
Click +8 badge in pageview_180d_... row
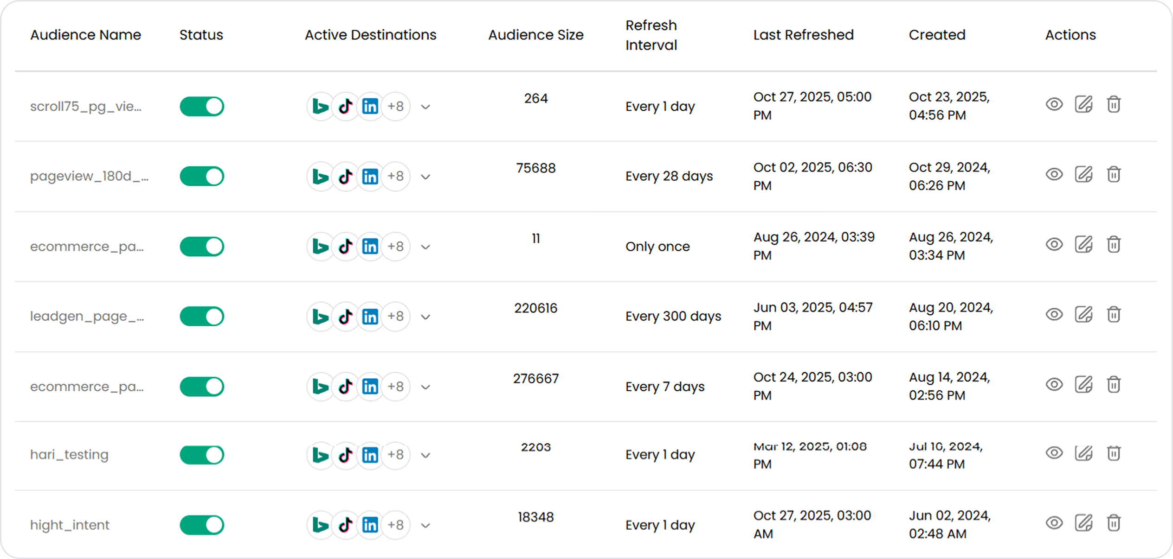[x=395, y=177]
